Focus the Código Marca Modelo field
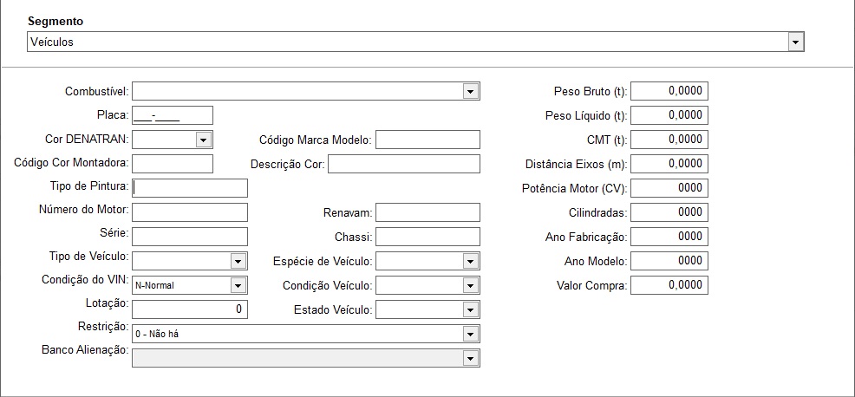855x397 pixels. pyautogui.click(x=428, y=140)
